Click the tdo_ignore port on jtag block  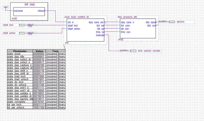click(x=151, y=22)
